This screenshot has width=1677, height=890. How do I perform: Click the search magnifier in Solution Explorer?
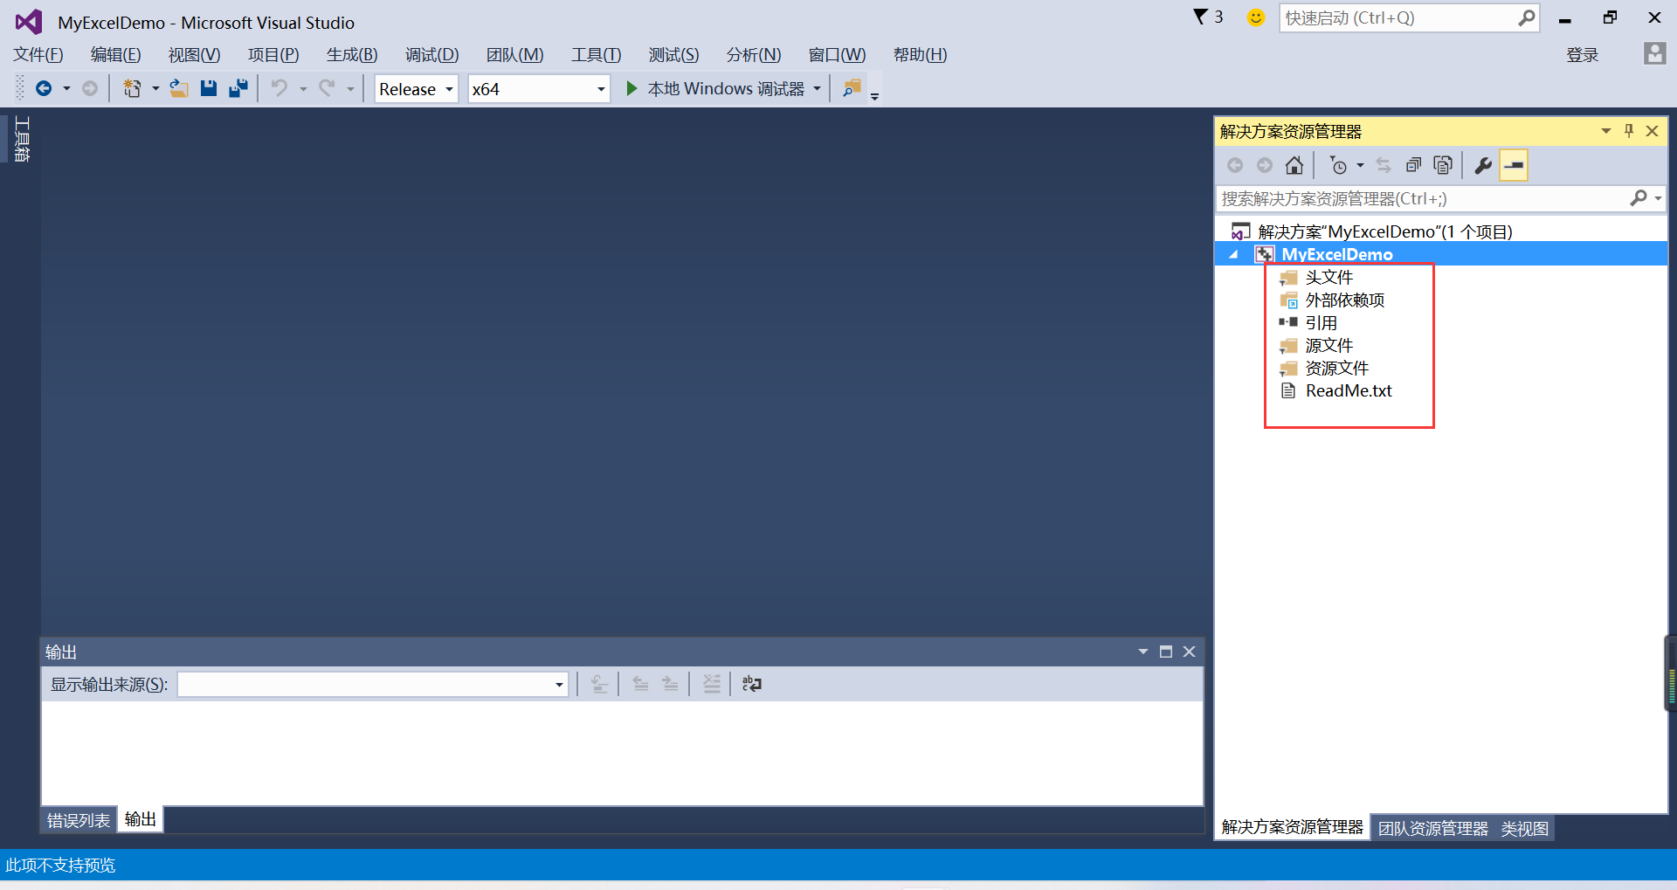[x=1638, y=199]
